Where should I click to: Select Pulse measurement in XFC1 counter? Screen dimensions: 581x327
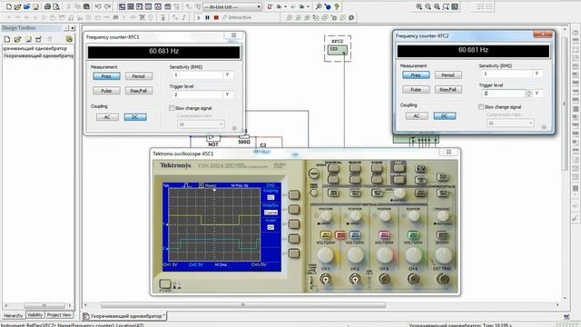point(106,91)
